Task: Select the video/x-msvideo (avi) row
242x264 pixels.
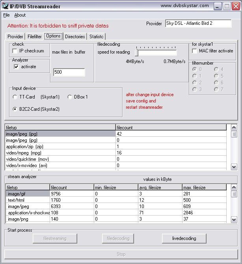Action: pos(116,165)
